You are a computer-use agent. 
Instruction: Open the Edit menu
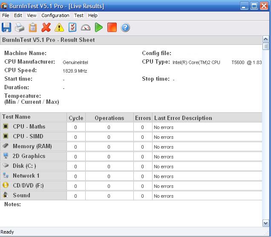[x=18, y=15]
